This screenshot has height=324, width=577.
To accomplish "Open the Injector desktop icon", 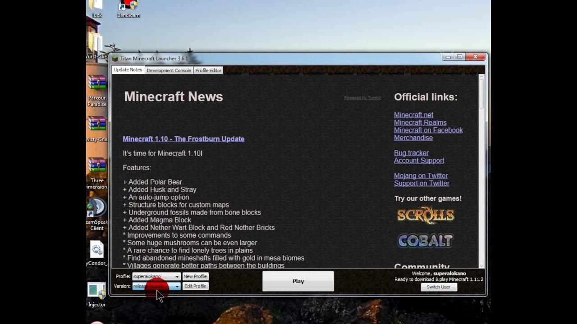I will tap(97, 295).
